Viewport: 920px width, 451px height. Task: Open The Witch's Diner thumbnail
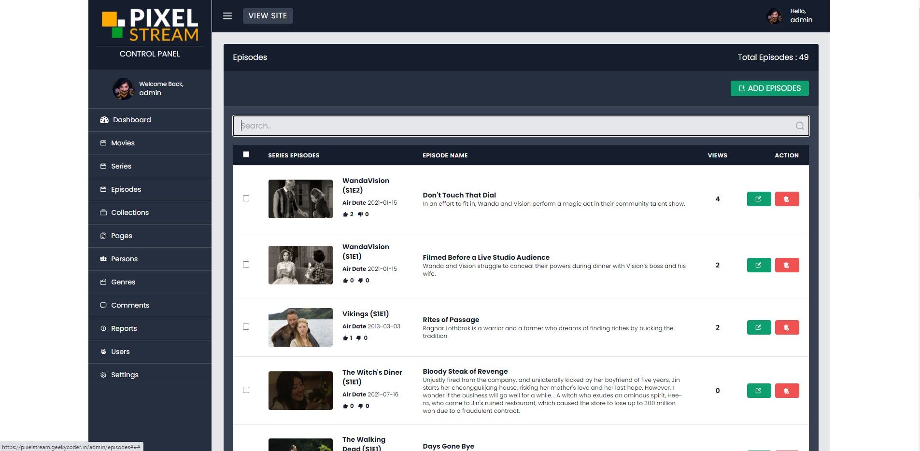pyautogui.click(x=300, y=391)
